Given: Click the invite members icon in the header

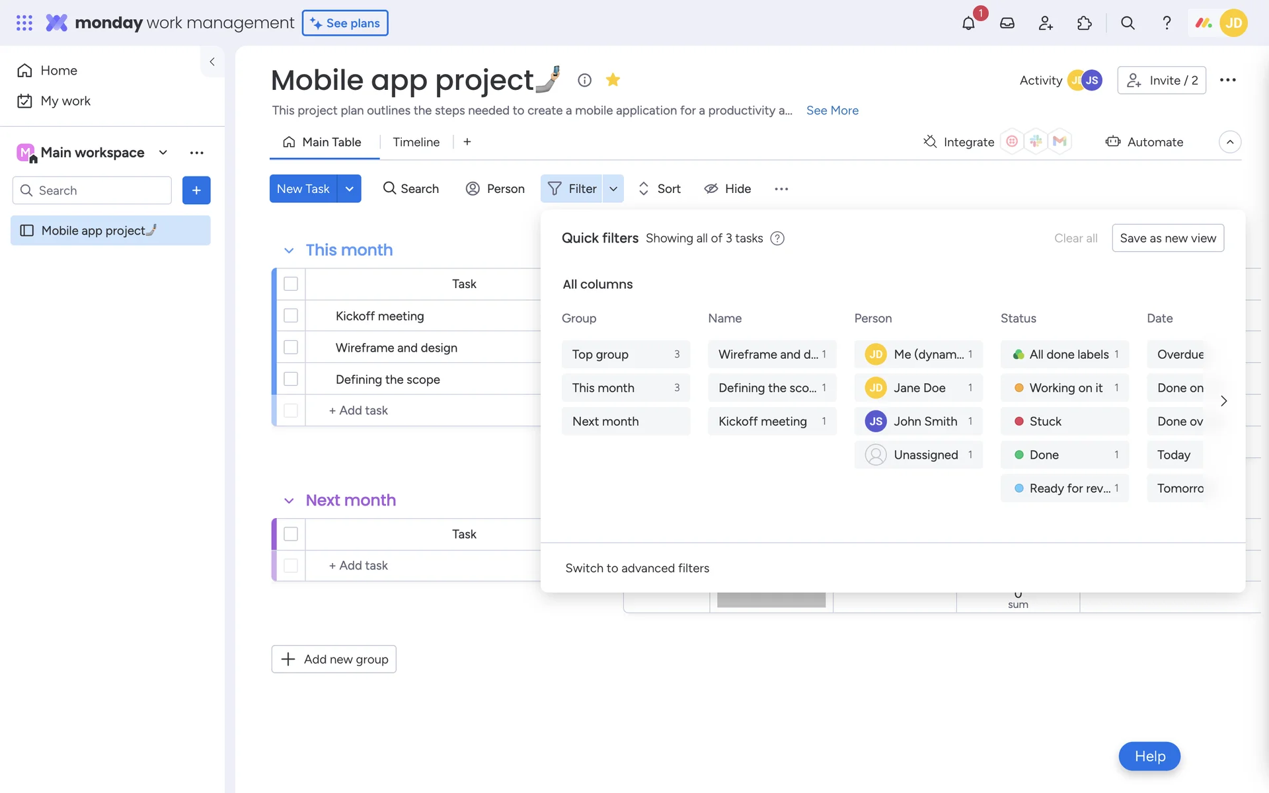Looking at the screenshot, I should pyautogui.click(x=1046, y=23).
